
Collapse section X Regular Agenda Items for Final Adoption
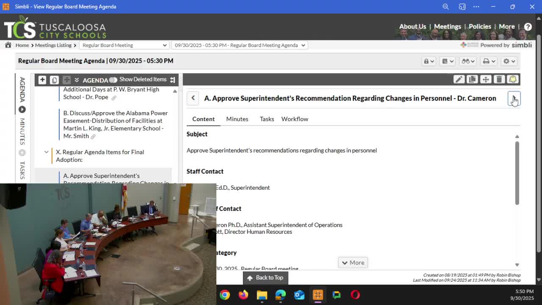(x=47, y=152)
